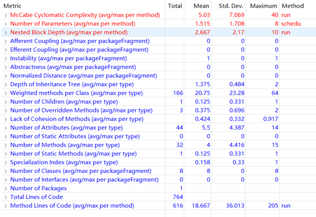Viewport: 316px width, 217px height.
Task: Expand the Efferent Coupling row
Action: pyautogui.click(x=6, y=50)
